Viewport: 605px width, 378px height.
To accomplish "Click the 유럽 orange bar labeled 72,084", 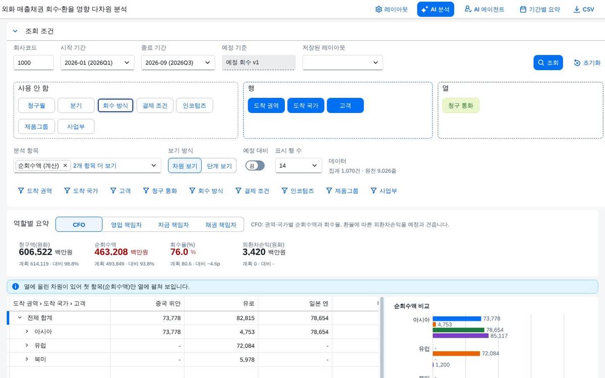I will [x=456, y=353].
